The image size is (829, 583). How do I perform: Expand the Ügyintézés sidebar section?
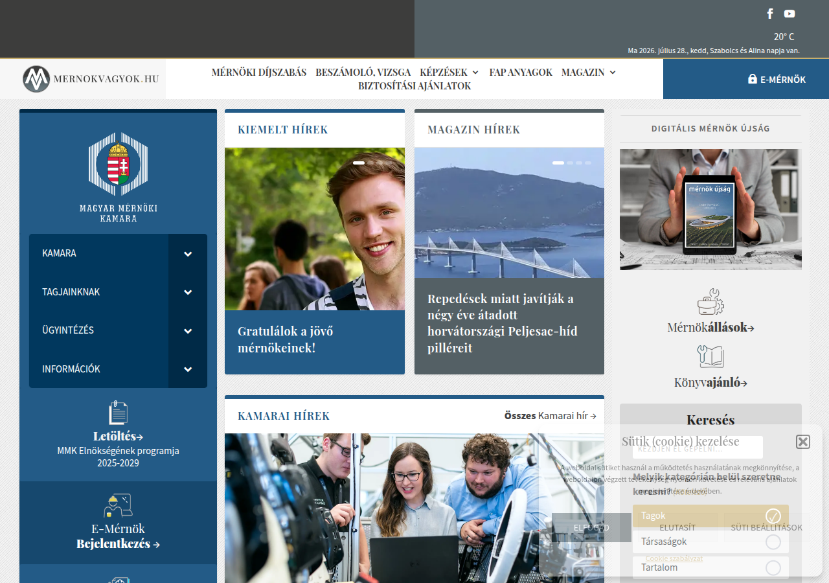tap(188, 331)
